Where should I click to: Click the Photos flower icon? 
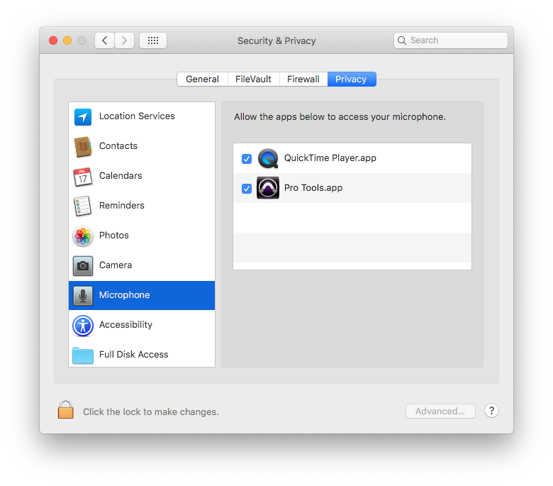[x=83, y=236]
